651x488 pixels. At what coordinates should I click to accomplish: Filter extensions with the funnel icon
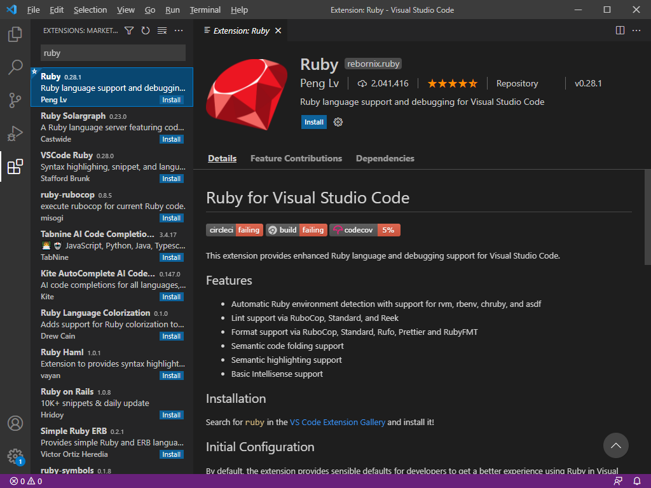point(129,30)
